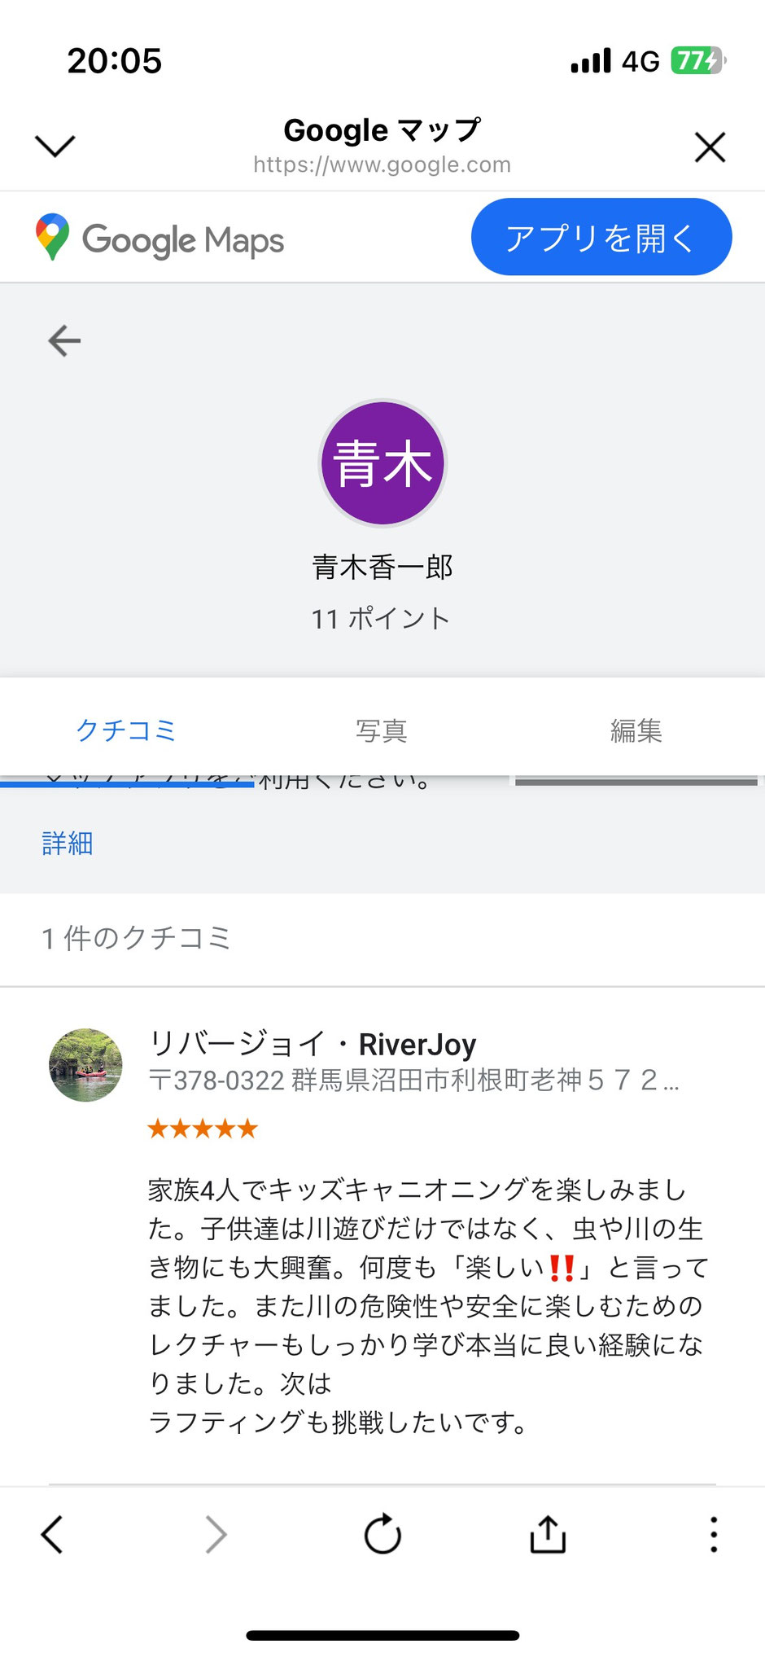The height and width of the screenshot is (1657, 765).
Task: Tap the browser forward chevron
Action: pyautogui.click(x=216, y=1535)
